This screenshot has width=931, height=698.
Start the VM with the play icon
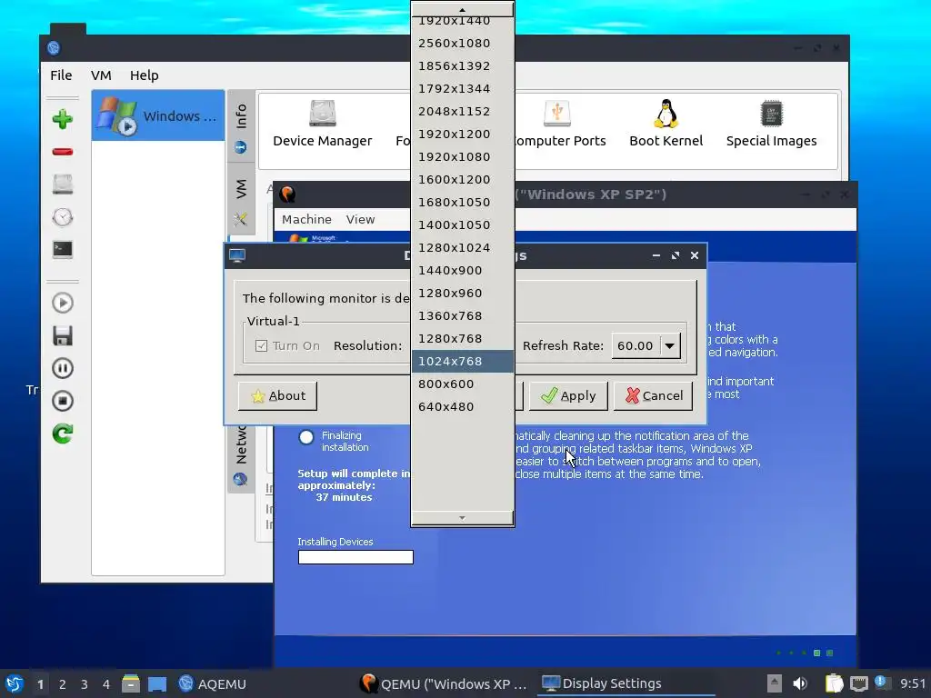(63, 303)
